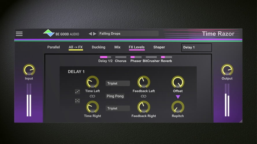This screenshot has height=144, width=257.
Task: Click the Offset knob
Action: [x=178, y=82]
